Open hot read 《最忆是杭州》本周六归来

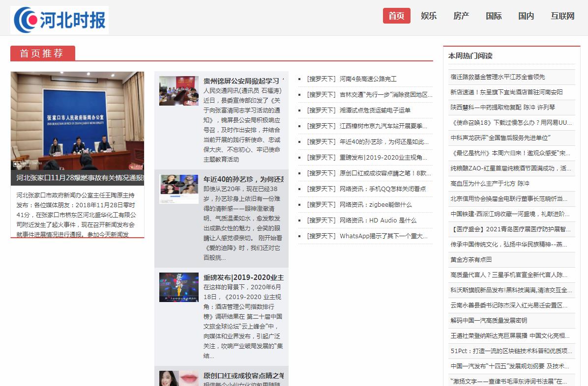point(510,153)
